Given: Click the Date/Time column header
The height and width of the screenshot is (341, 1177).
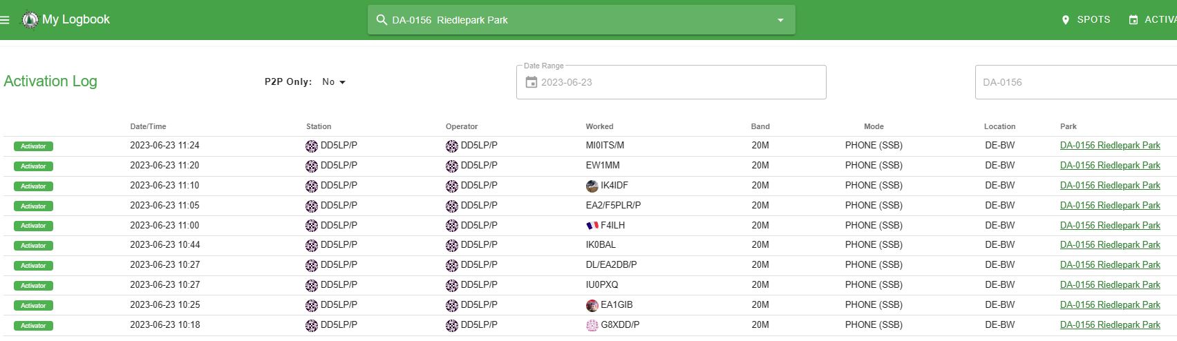Looking at the screenshot, I should pyautogui.click(x=148, y=126).
